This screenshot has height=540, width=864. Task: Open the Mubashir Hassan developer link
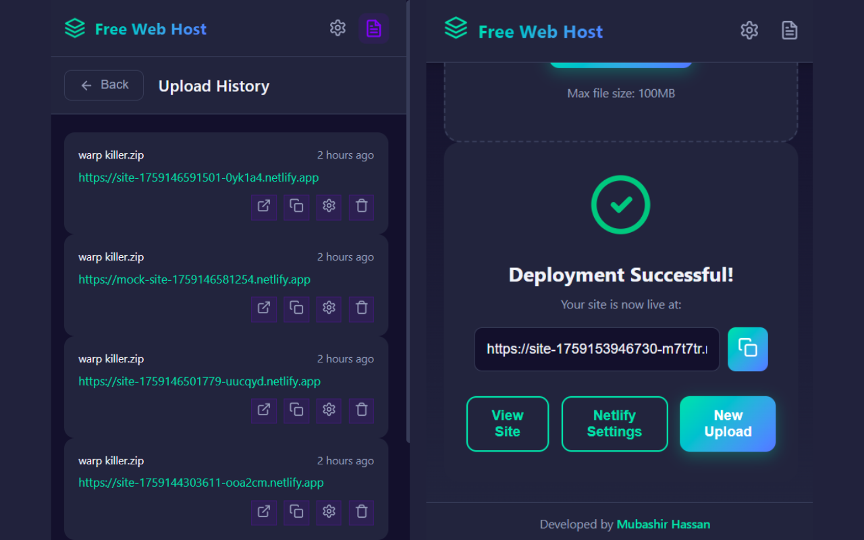(x=664, y=524)
